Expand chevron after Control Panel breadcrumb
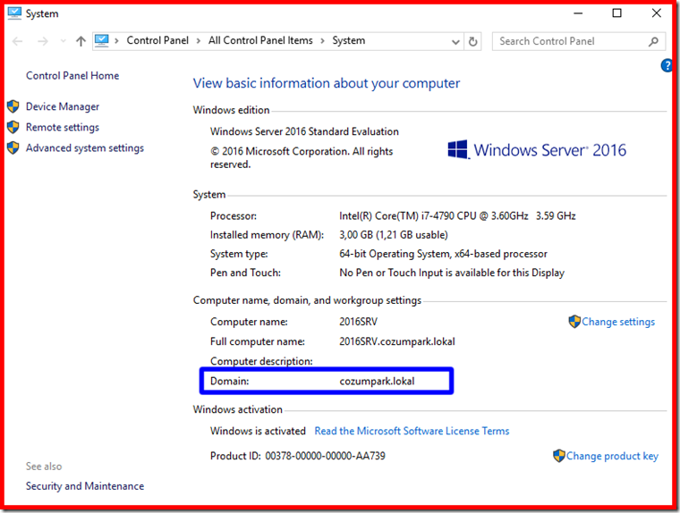 (x=199, y=41)
